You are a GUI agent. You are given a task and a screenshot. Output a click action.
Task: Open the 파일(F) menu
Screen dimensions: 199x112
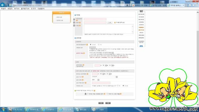pyautogui.click(x=3, y=8)
